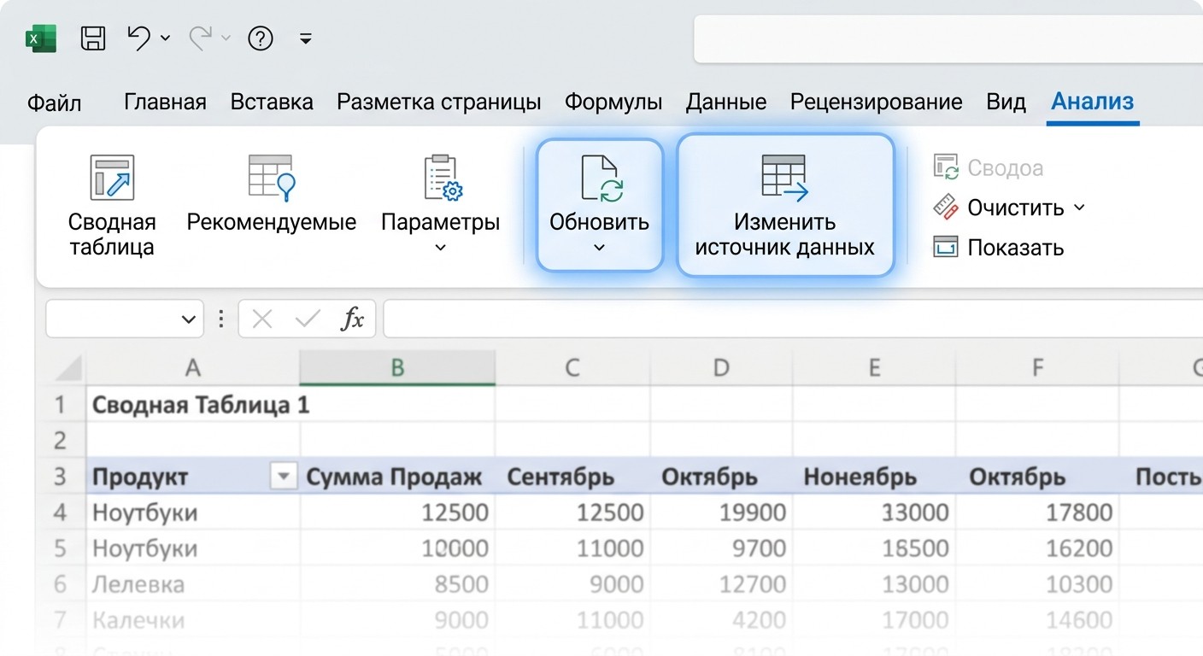Click the Сумма Продаж header cell

coord(397,477)
